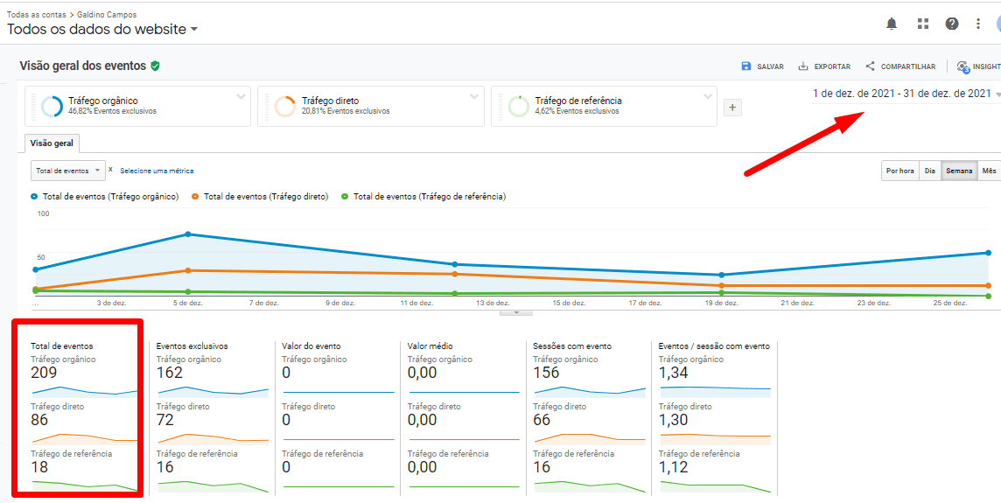Expand the Tráfego orgânico segment chevron
This screenshot has height=503, width=1001.
(x=241, y=97)
